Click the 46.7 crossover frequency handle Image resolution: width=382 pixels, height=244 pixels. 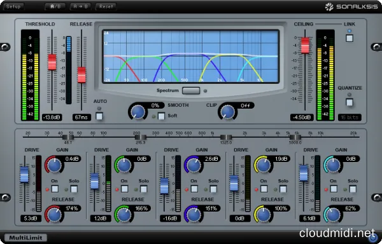[x=68, y=137]
